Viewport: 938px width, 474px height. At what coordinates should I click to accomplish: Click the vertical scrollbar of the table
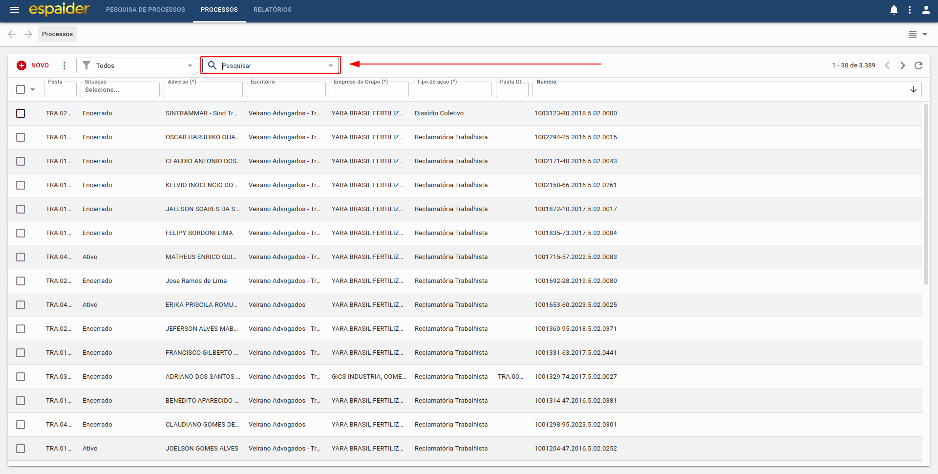point(926,194)
